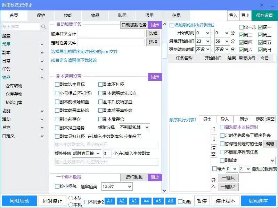This screenshot has width=278, height=208.
Task: Open 强制结束时间 hour dropdown
Action: 203,49
